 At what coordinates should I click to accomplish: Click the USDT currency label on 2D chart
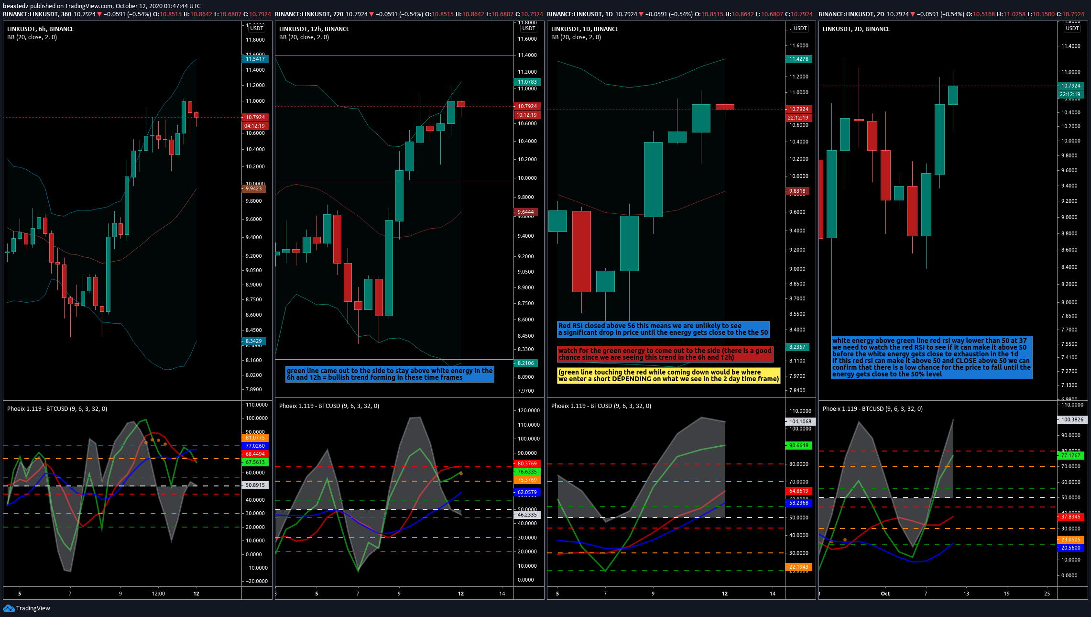[x=1072, y=28]
